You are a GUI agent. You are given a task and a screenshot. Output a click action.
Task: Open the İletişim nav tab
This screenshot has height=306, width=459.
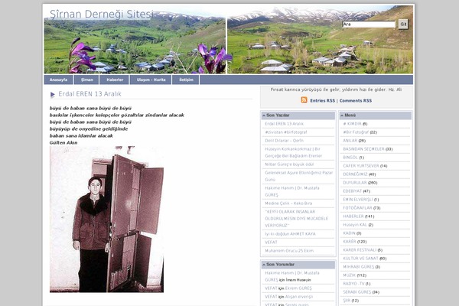point(186,80)
